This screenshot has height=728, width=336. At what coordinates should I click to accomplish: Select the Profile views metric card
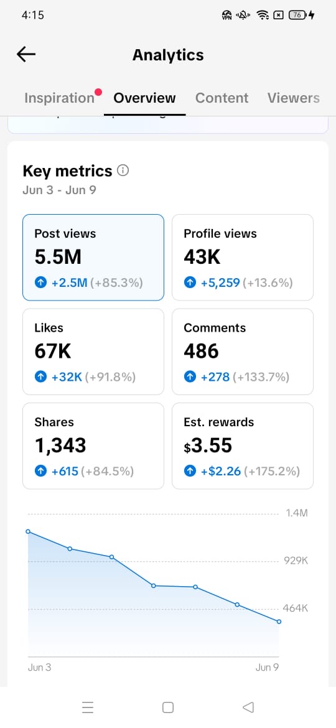[x=243, y=258]
